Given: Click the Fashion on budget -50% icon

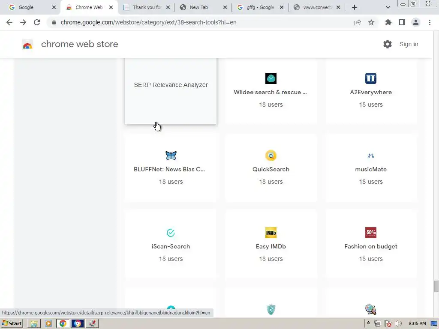Looking at the screenshot, I should 371,233.
